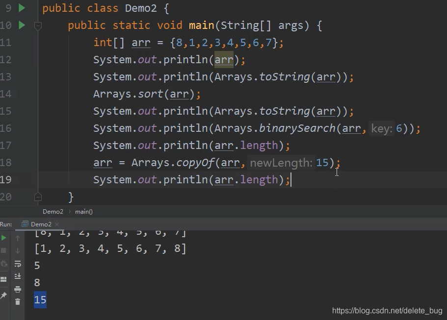Click the array initializer {8,1,2,3,4,5,6,7}
This screenshot has width=447, height=320.
(224, 43)
